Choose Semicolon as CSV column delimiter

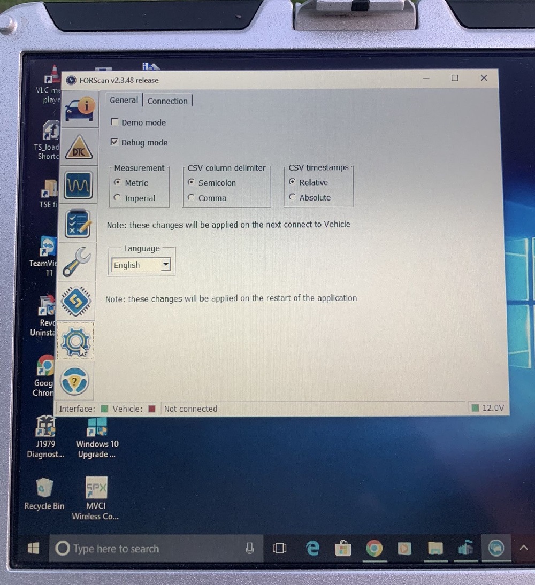tap(191, 182)
